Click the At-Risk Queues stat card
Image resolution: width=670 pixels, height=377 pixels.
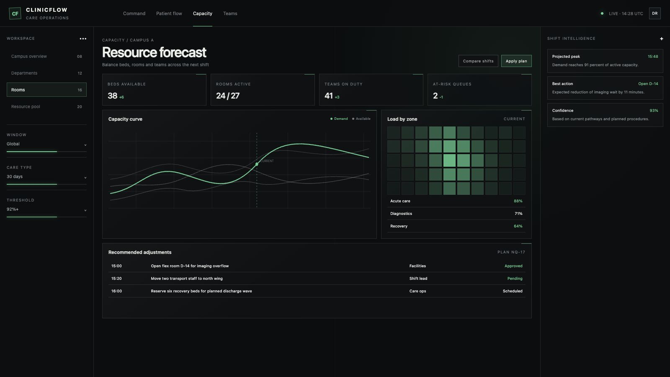pos(479,90)
